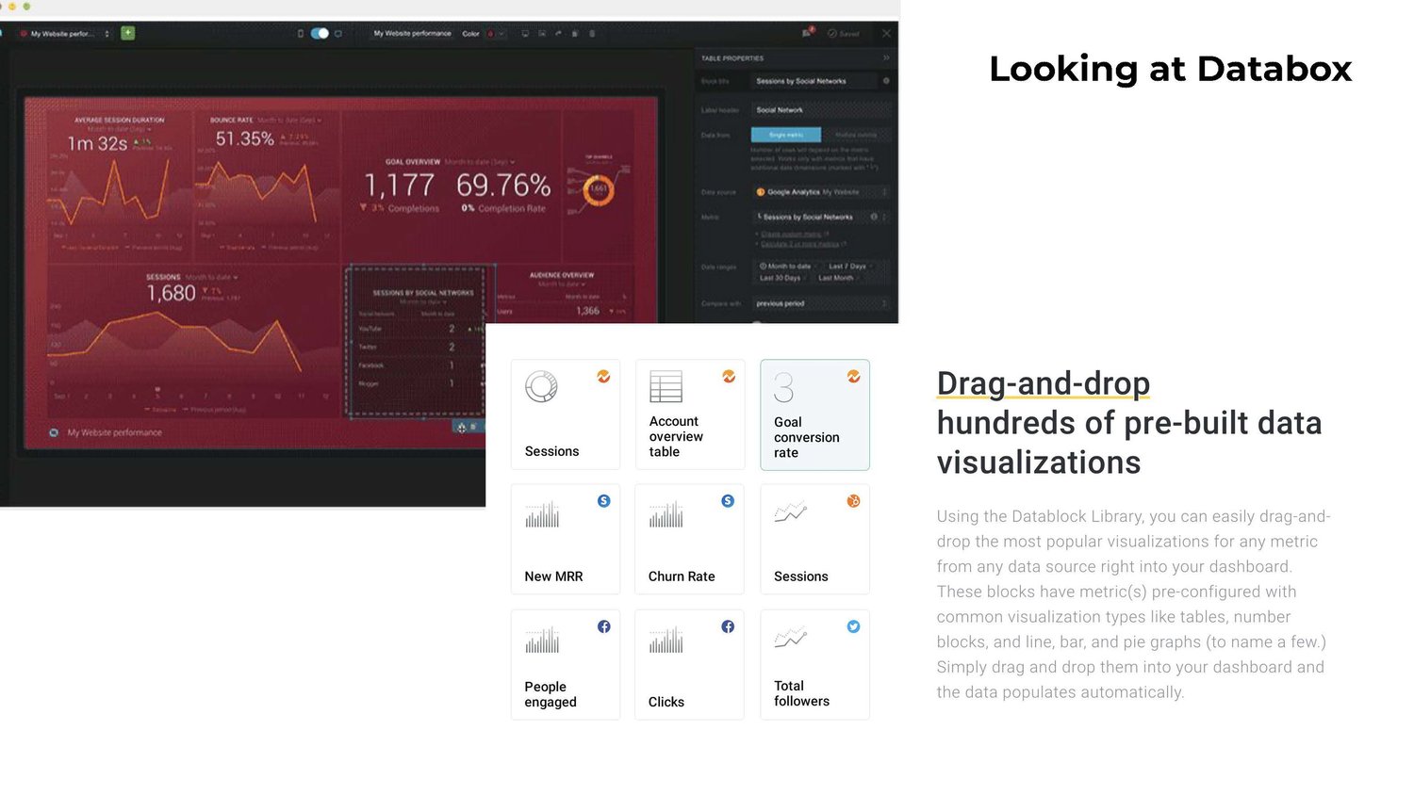The image size is (1414, 795).
Task: Select the Total followers Twitter block
Action: tap(814, 665)
